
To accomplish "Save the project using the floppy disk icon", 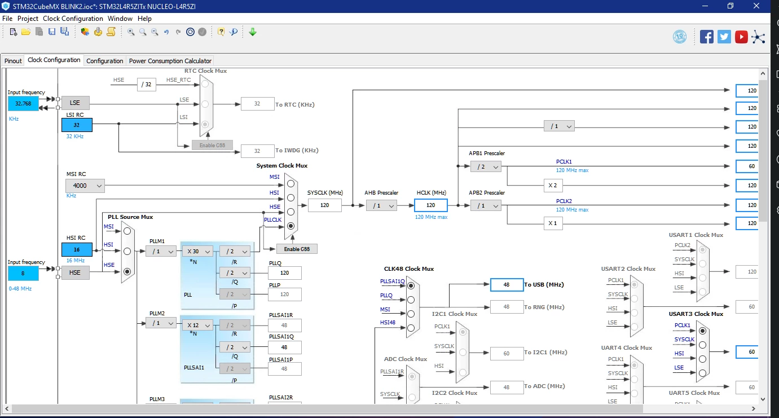I will 52,32.
